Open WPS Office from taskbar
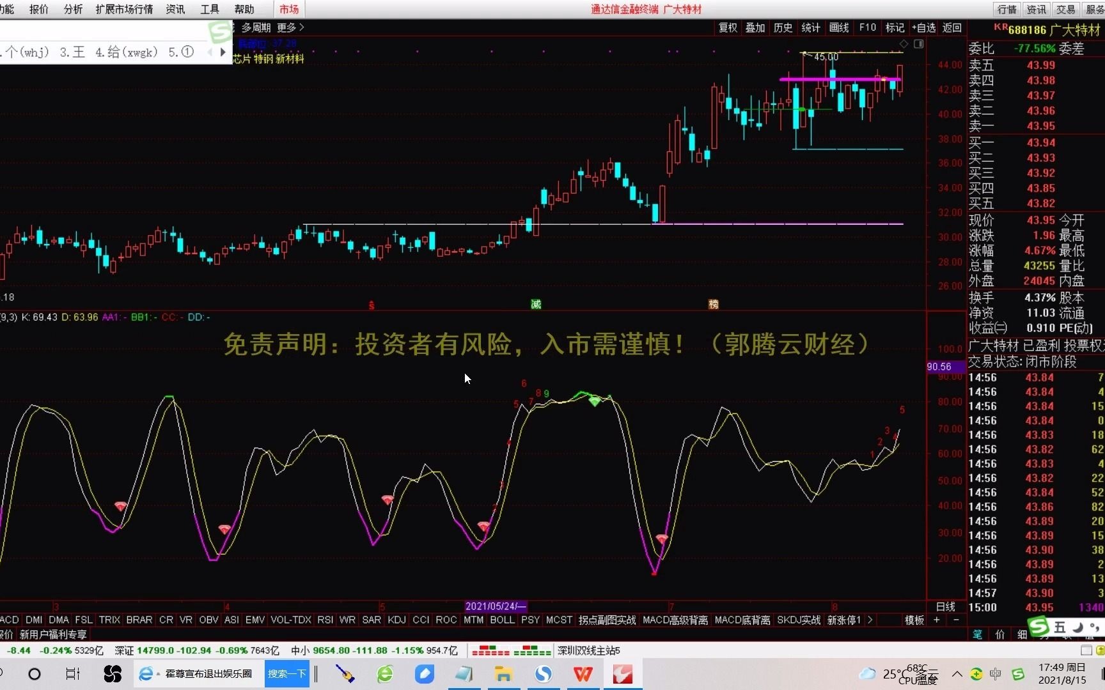The width and height of the screenshot is (1105, 690). coord(583,673)
